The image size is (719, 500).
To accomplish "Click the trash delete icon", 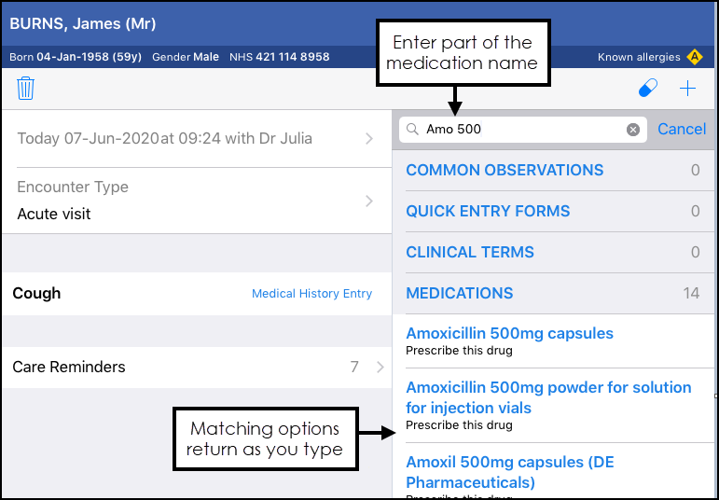I will click(25, 89).
